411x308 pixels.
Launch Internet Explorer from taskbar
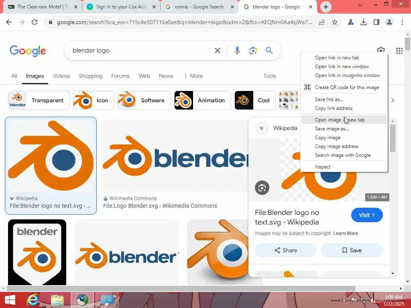pyautogui.click(x=33, y=300)
